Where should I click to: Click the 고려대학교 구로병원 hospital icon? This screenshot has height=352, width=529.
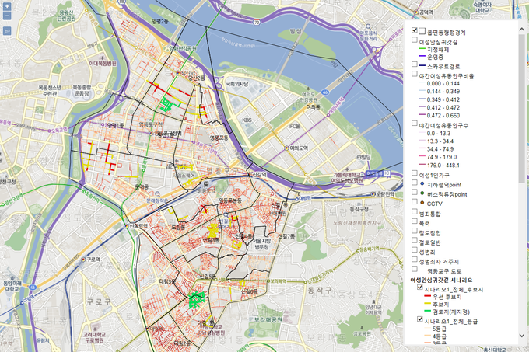(96, 329)
